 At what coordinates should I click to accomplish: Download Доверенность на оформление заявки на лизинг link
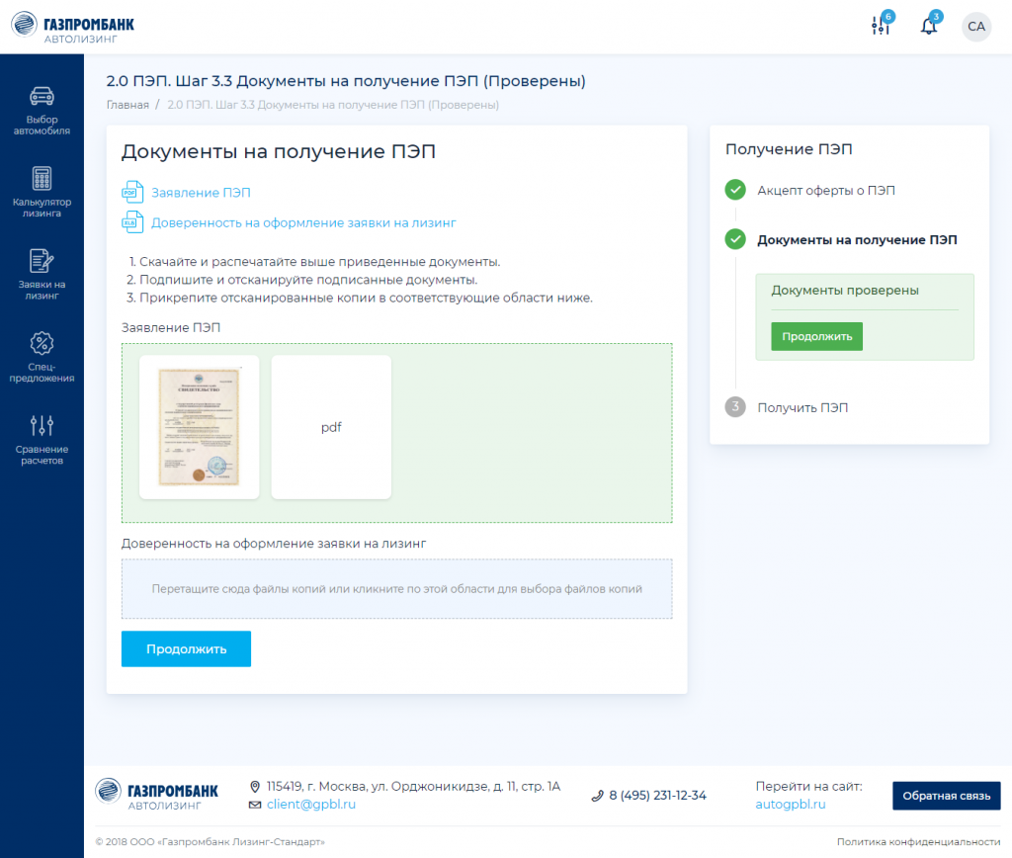(303, 222)
